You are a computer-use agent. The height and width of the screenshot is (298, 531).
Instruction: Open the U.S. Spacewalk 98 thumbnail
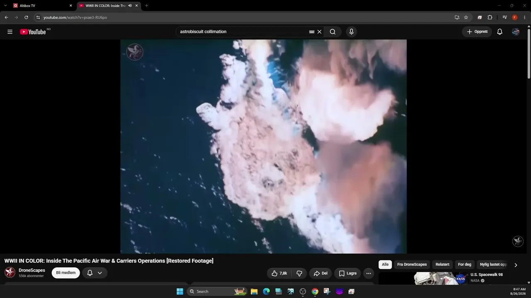[423, 279]
